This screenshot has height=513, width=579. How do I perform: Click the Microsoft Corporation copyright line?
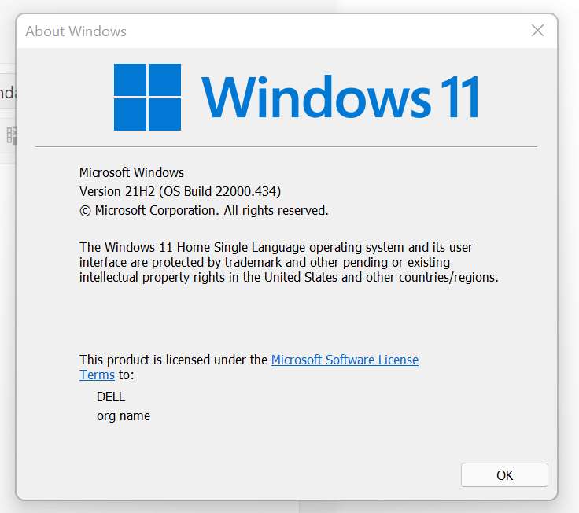(x=204, y=211)
